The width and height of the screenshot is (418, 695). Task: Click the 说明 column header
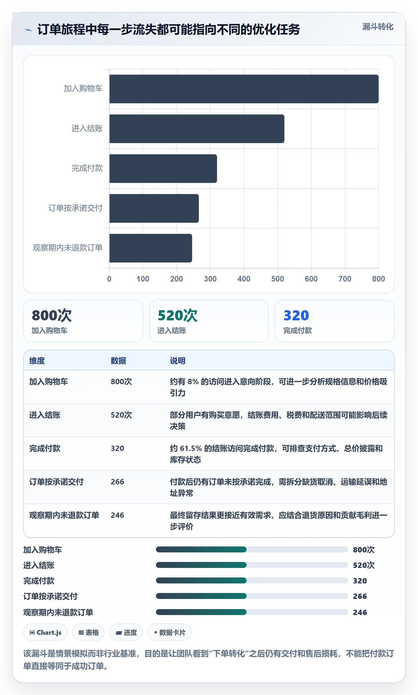coord(178,361)
